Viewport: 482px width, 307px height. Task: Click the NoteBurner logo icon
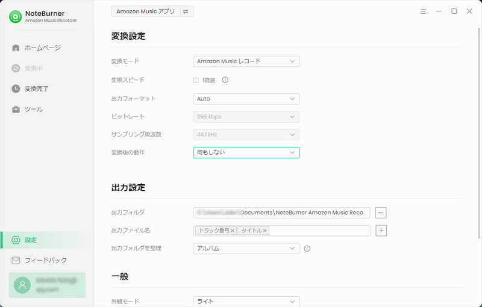[16, 17]
